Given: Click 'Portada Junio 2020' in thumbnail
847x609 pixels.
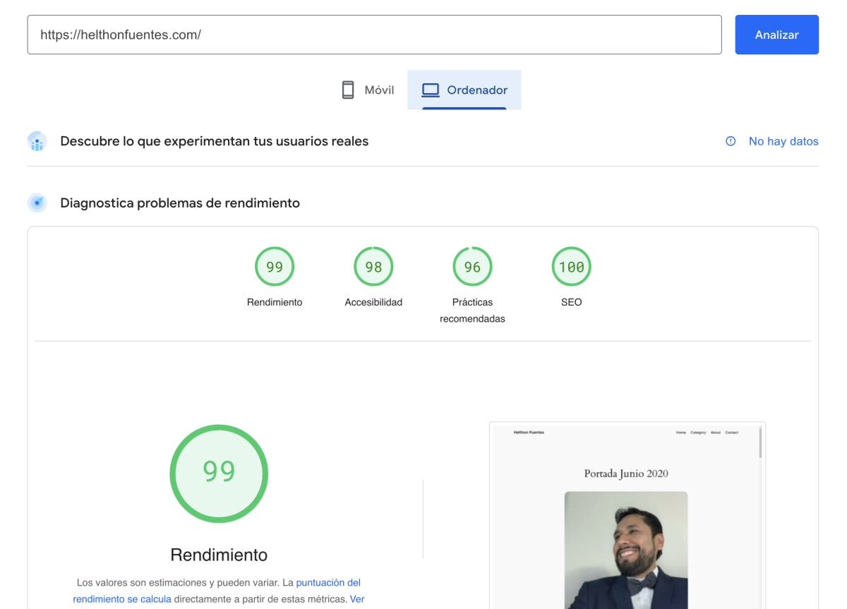Looking at the screenshot, I should (626, 474).
